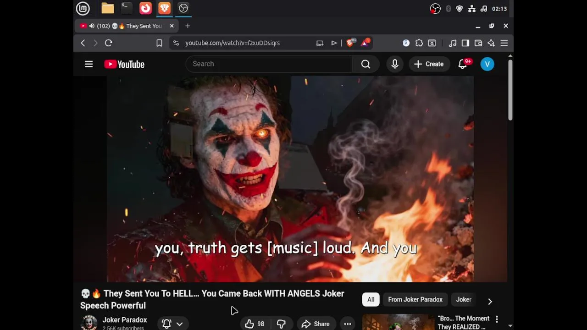This screenshot has width=587, height=330.
Task: Open the Files folder in the panel
Action: [x=108, y=8]
